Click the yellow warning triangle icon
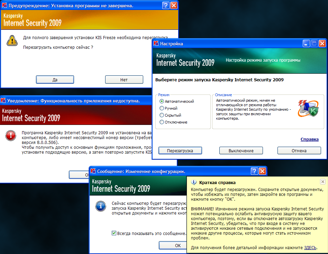 pos(12,40)
